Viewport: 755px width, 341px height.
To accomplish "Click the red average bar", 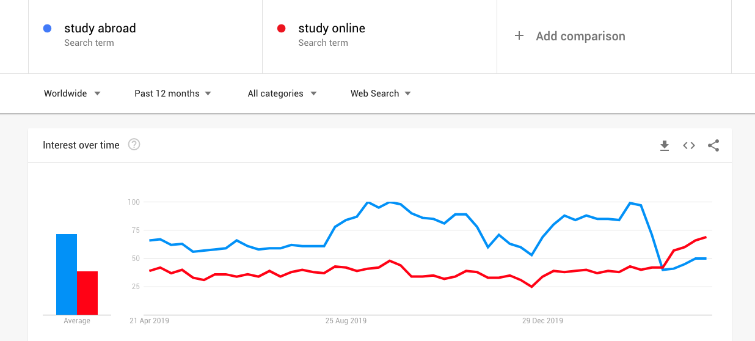I will [x=87, y=293].
